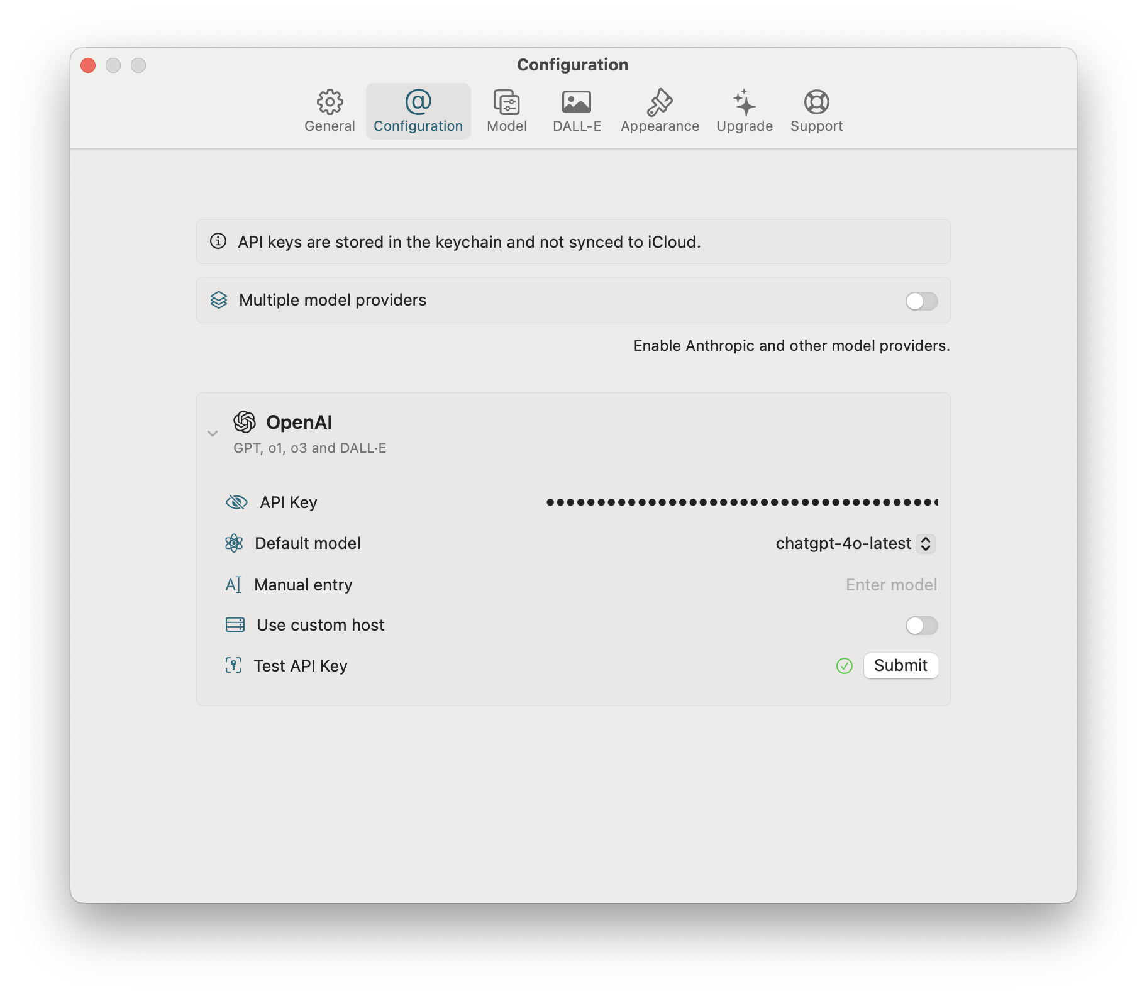Open the General settings tab
The height and width of the screenshot is (996, 1147).
coord(330,111)
